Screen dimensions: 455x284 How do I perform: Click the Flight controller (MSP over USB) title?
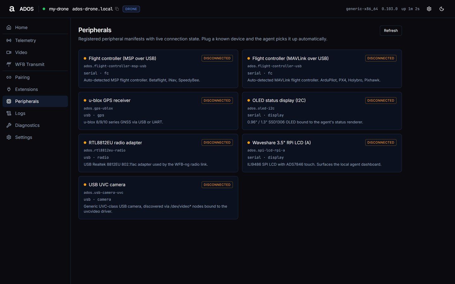[122, 58]
